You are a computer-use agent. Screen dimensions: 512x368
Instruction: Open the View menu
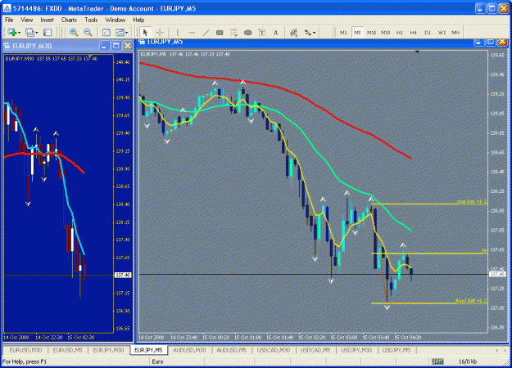pyautogui.click(x=27, y=20)
